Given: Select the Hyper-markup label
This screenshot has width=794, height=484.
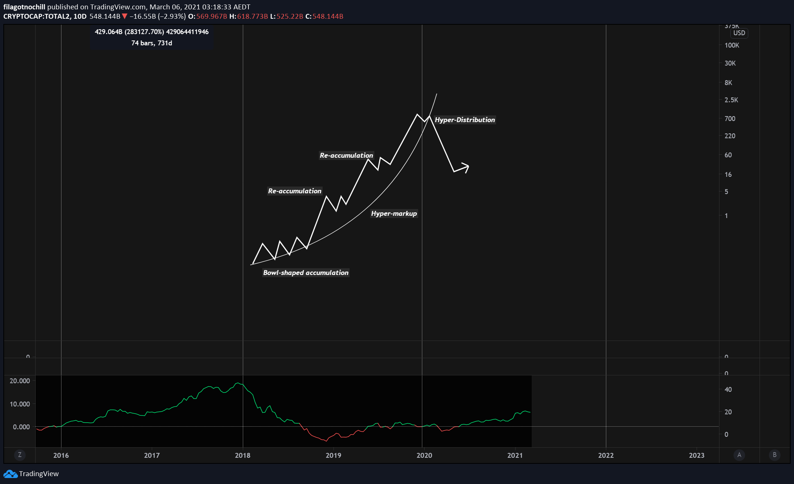Looking at the screenshot, I should pos(394,214).
